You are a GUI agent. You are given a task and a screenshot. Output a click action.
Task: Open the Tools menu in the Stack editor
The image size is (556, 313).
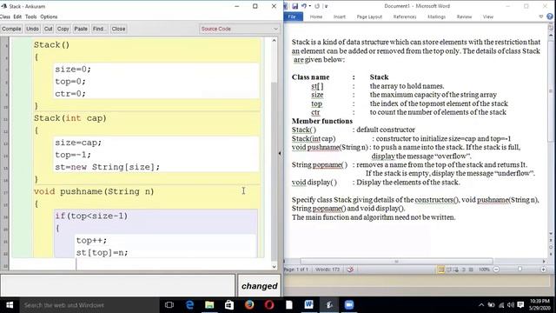click(31, 17)
